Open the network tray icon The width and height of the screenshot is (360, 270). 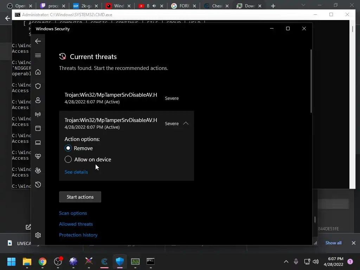(x=307, y=262)
